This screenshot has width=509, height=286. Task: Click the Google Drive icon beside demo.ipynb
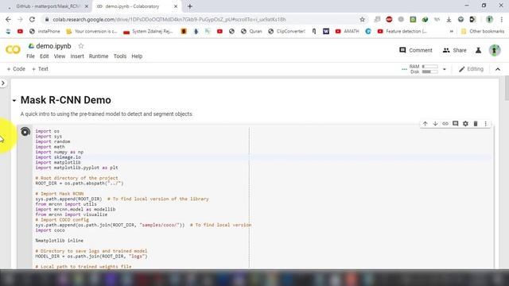(31, 46)
